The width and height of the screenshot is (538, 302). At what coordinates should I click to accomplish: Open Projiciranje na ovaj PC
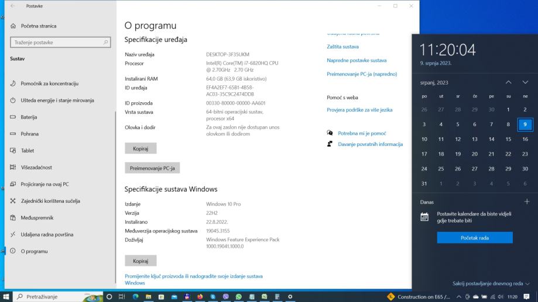click(44, 184)
